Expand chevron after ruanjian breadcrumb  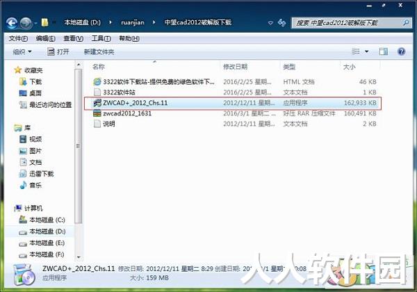pyautogui.click(x=154, y=23)
